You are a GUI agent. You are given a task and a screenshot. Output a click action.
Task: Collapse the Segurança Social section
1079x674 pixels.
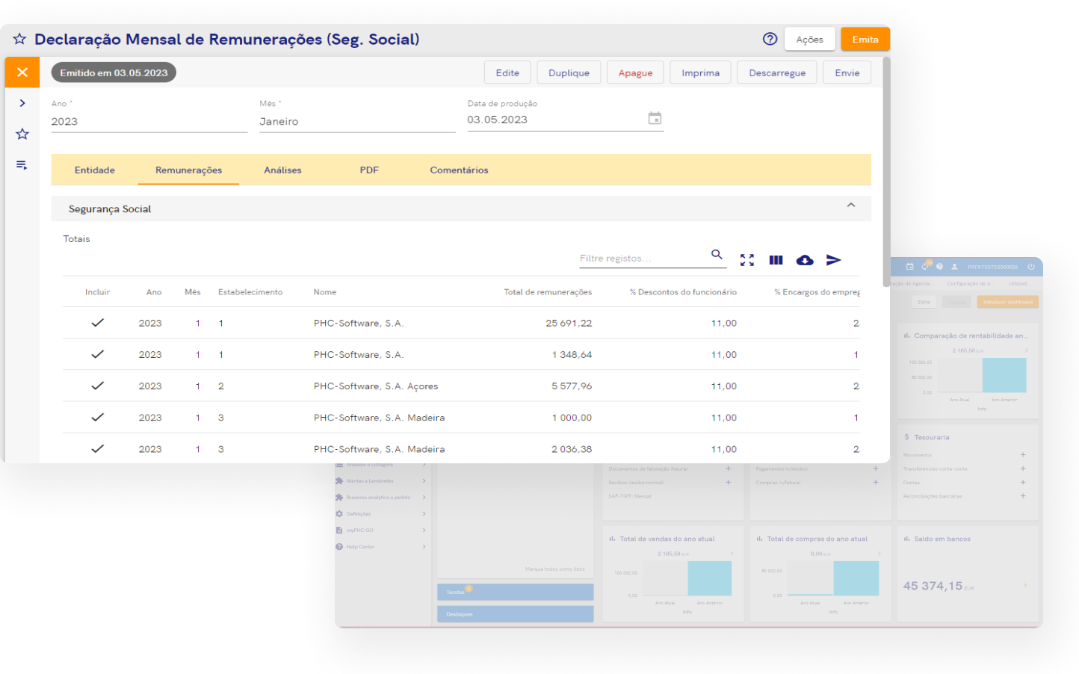850,205
